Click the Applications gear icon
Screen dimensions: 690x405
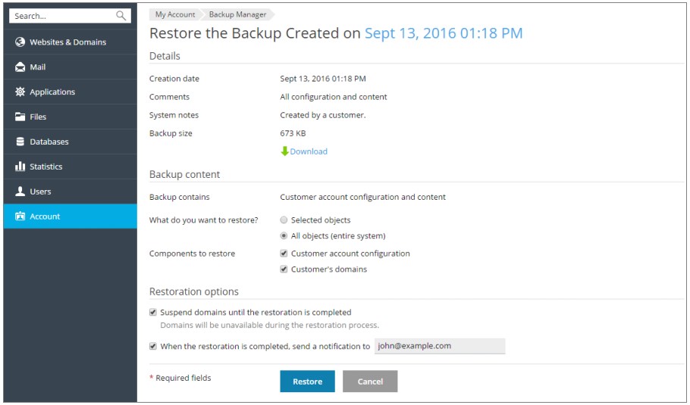click(20, 92)
